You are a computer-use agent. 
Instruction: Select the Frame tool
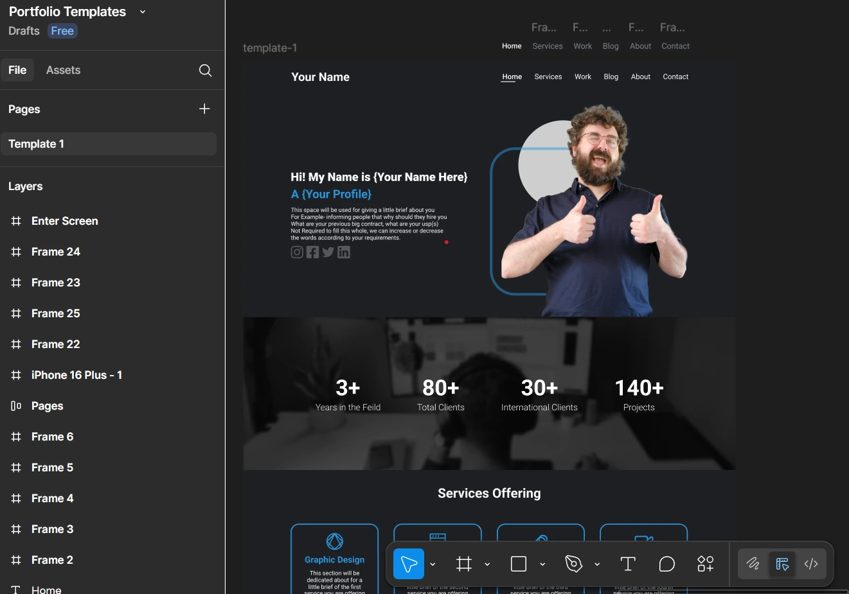coord(464,564)
